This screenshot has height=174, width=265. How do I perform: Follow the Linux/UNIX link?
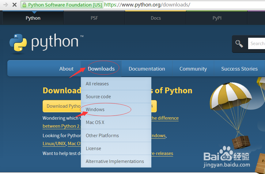pyautogui.click(x=54, y=144)
